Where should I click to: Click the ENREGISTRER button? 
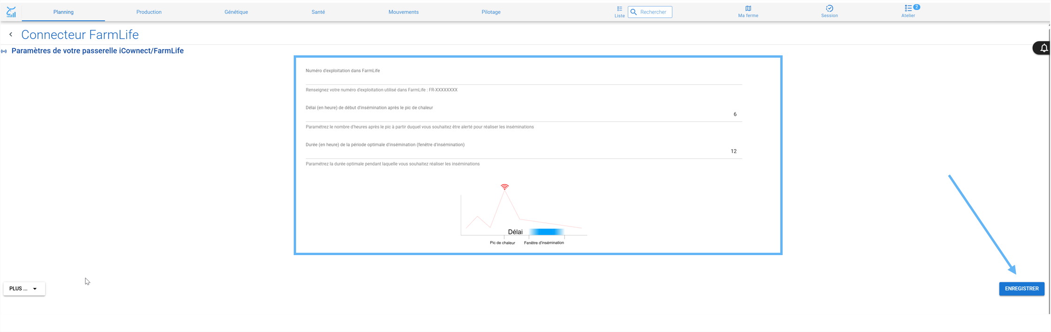pos(1021,289)
